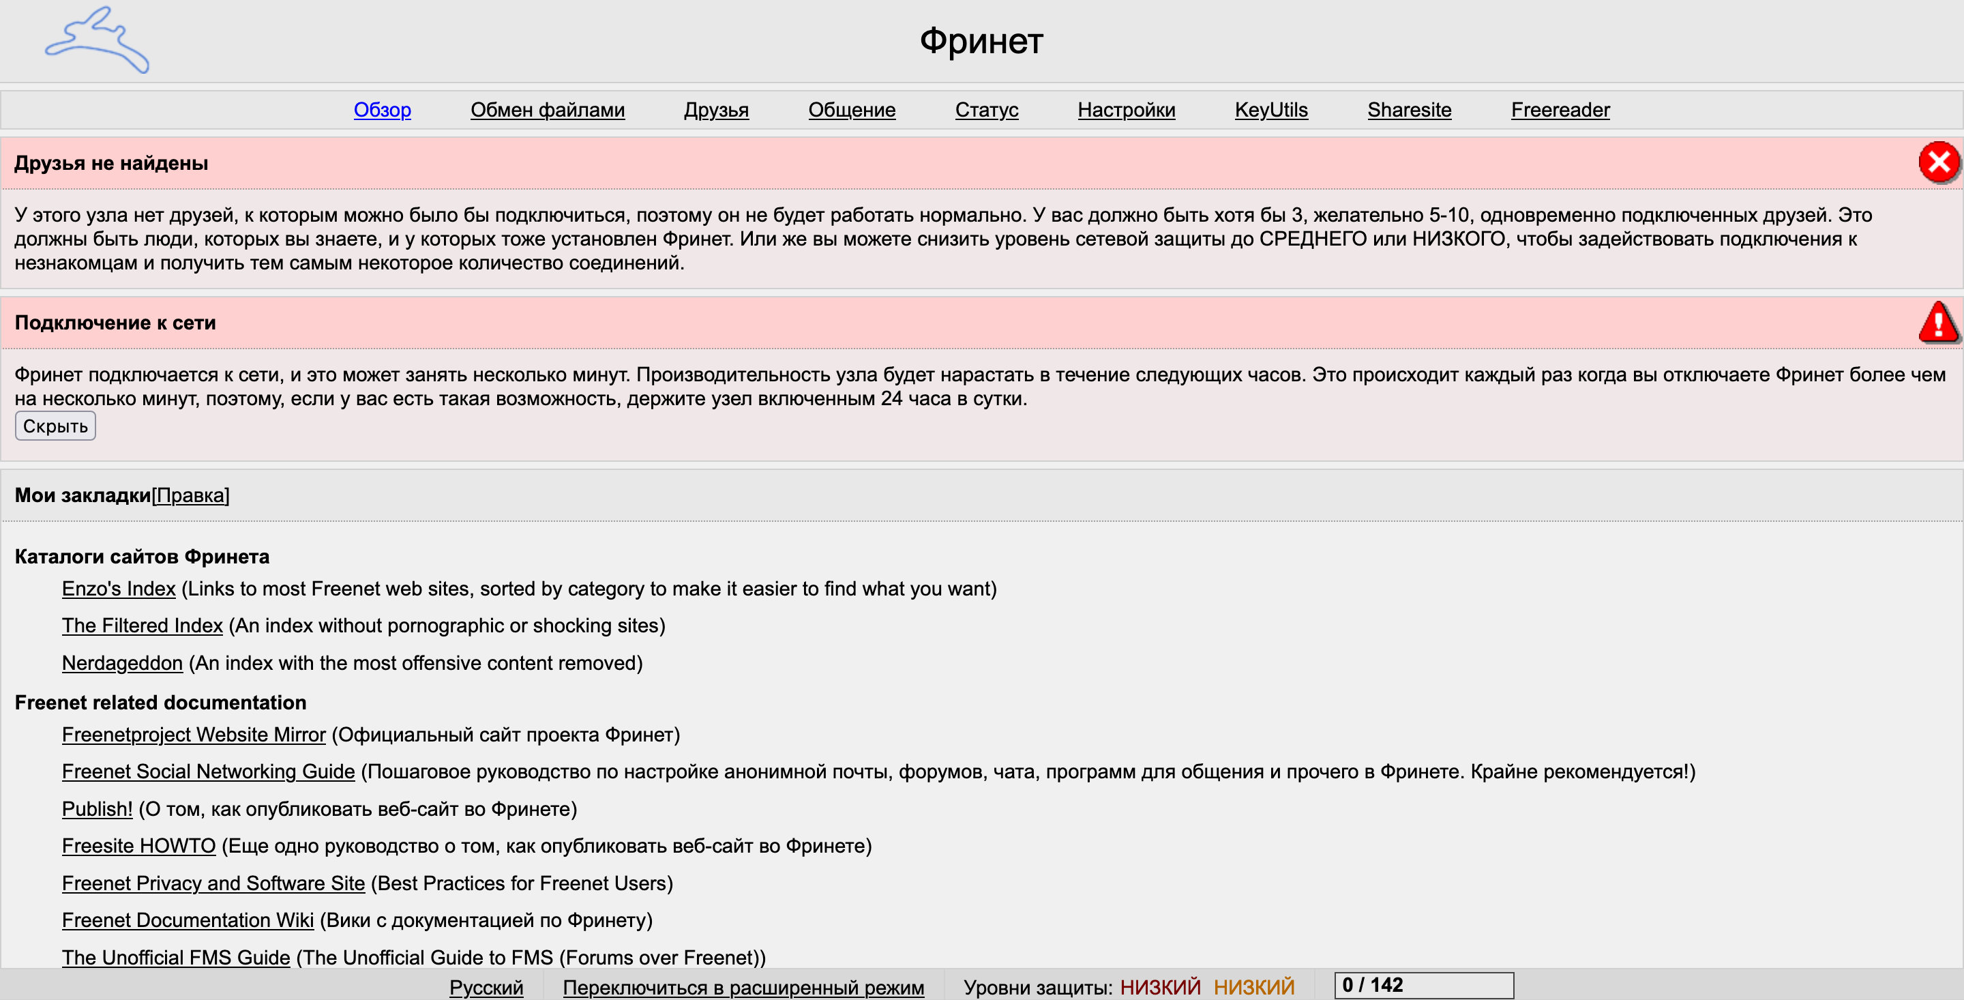The width and height of the screenshot is (1964, 1000).
Task: Open the Обзор menu item
Action: tap(382, 110)
